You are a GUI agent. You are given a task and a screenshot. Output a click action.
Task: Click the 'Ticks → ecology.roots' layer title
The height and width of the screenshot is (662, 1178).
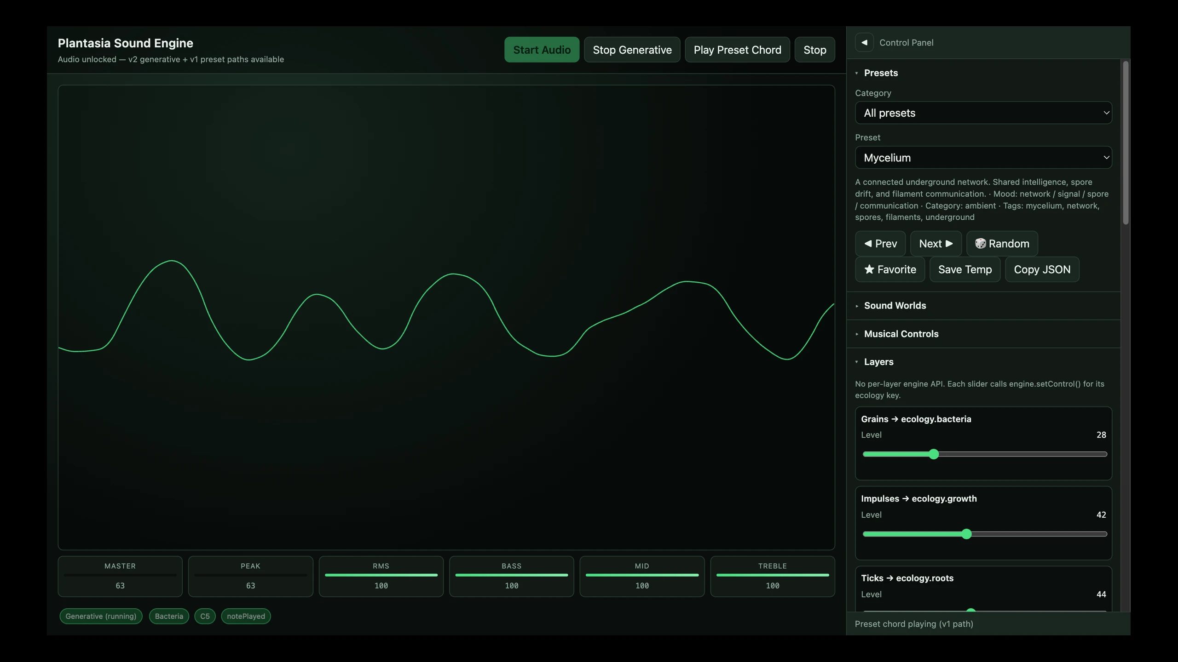tap(907, 578)
